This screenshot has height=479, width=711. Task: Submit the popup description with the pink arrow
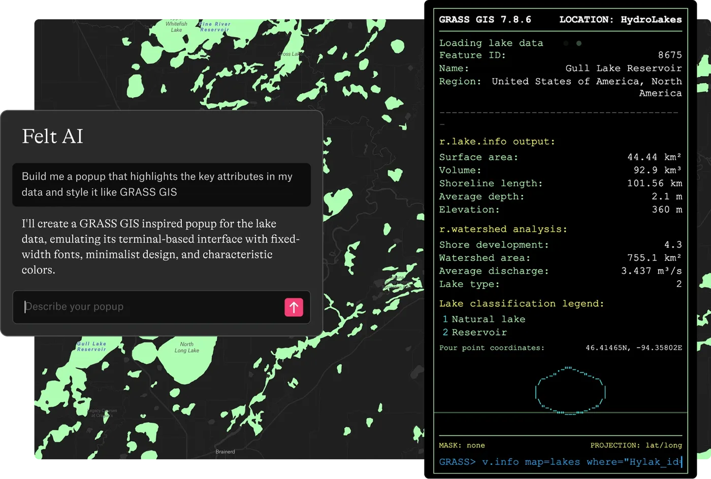[294, 307]
